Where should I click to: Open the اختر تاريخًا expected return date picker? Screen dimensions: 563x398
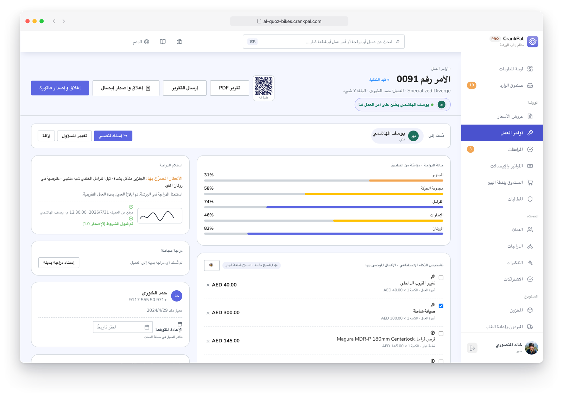[123, 327]
